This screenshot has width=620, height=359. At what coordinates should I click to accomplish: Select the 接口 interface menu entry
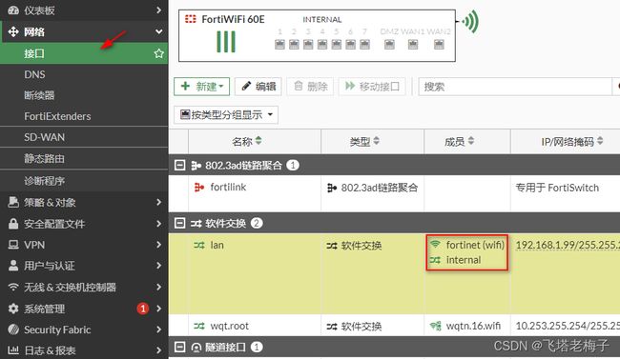(84, 53)
